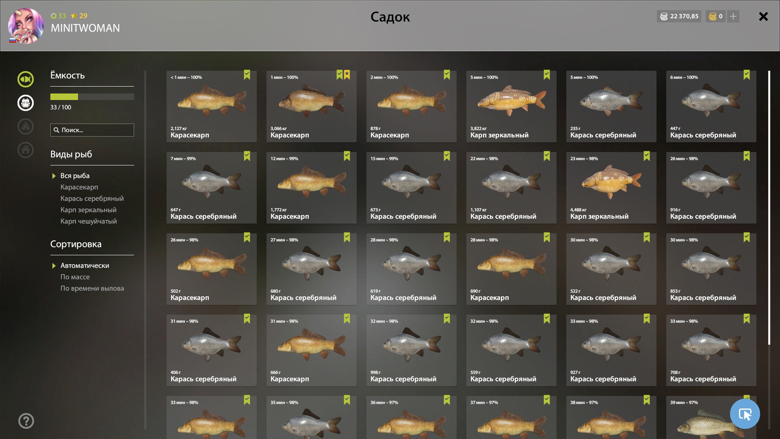Select sorting by mass (По массе)
The width and height of the screenshot is (780, 439).
point(75,277)
